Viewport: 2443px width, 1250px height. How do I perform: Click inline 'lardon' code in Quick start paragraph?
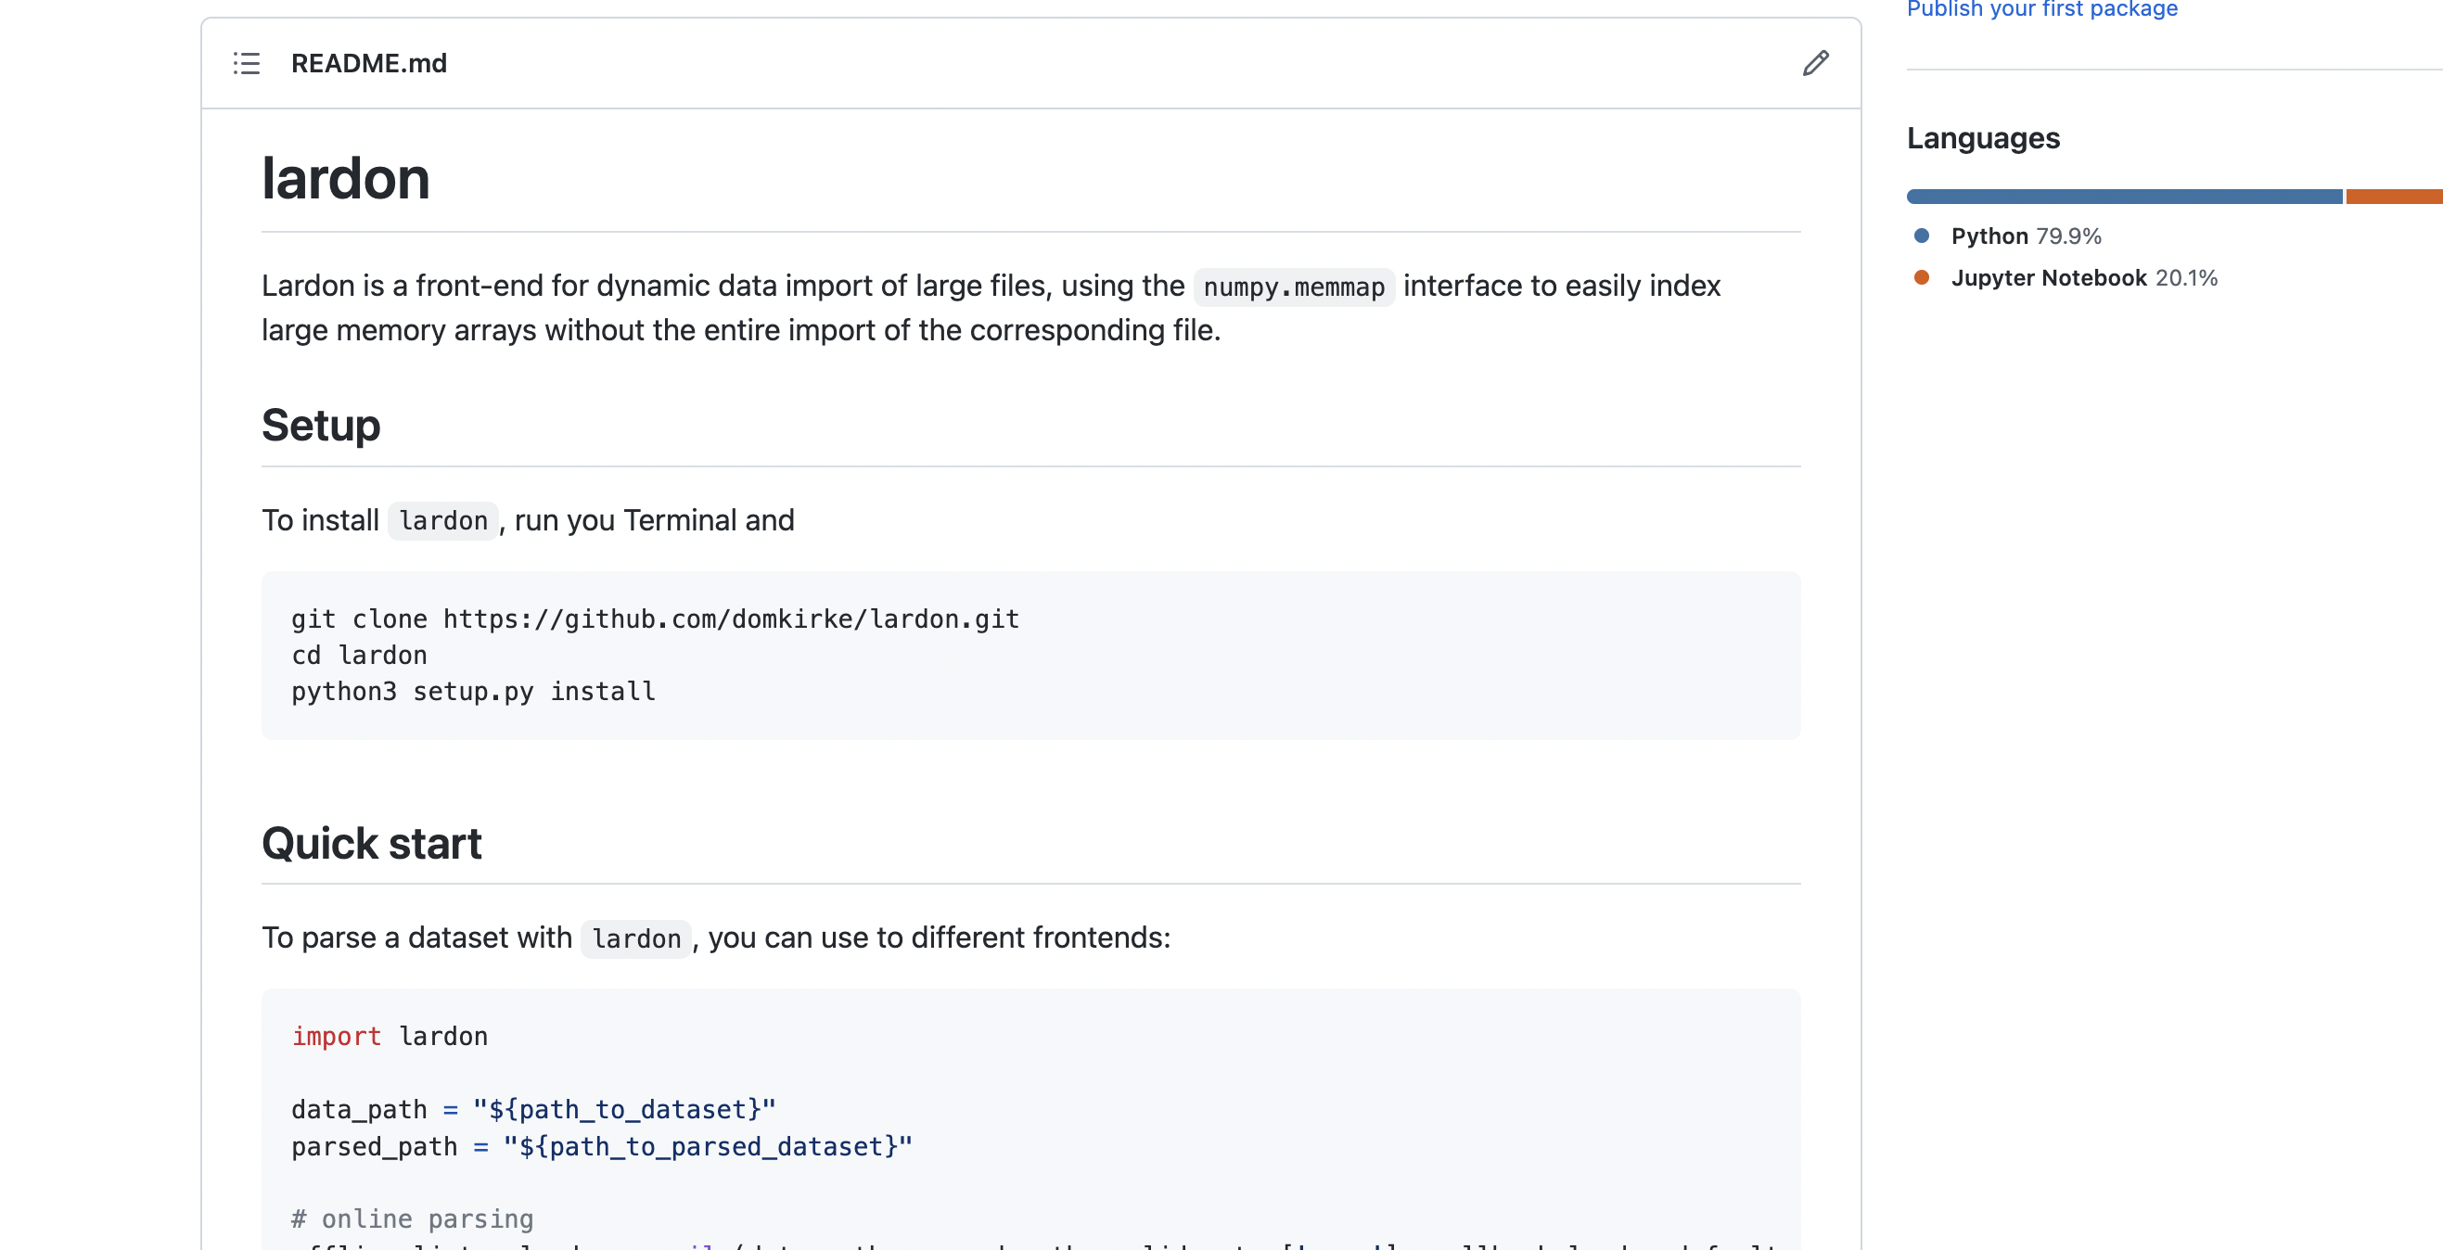point(636,939)
